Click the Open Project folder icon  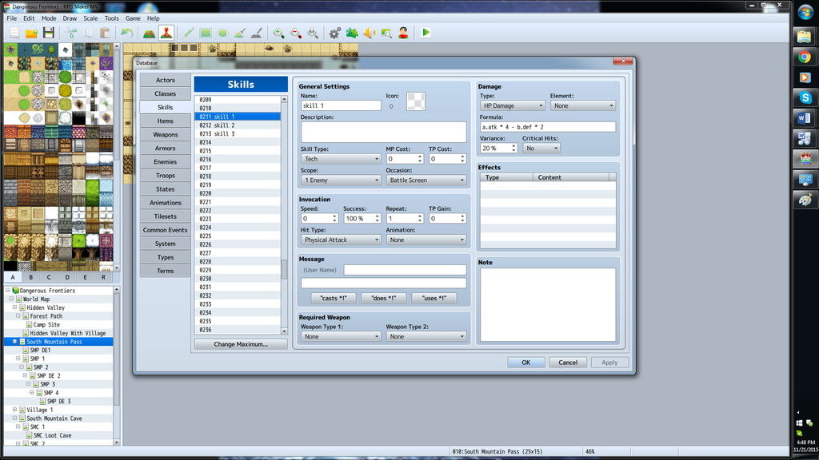(31, 33)
